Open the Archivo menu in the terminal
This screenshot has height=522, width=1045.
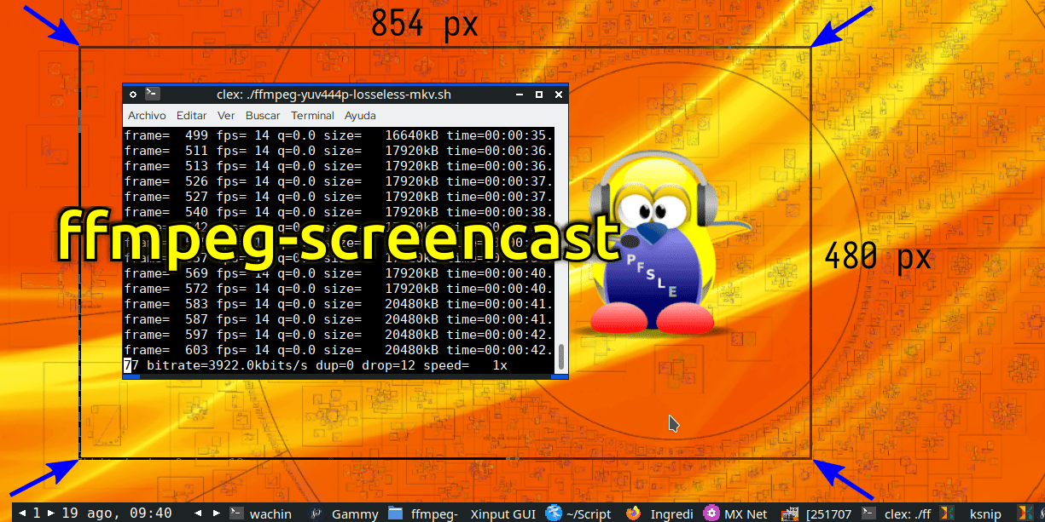[147, 115]
